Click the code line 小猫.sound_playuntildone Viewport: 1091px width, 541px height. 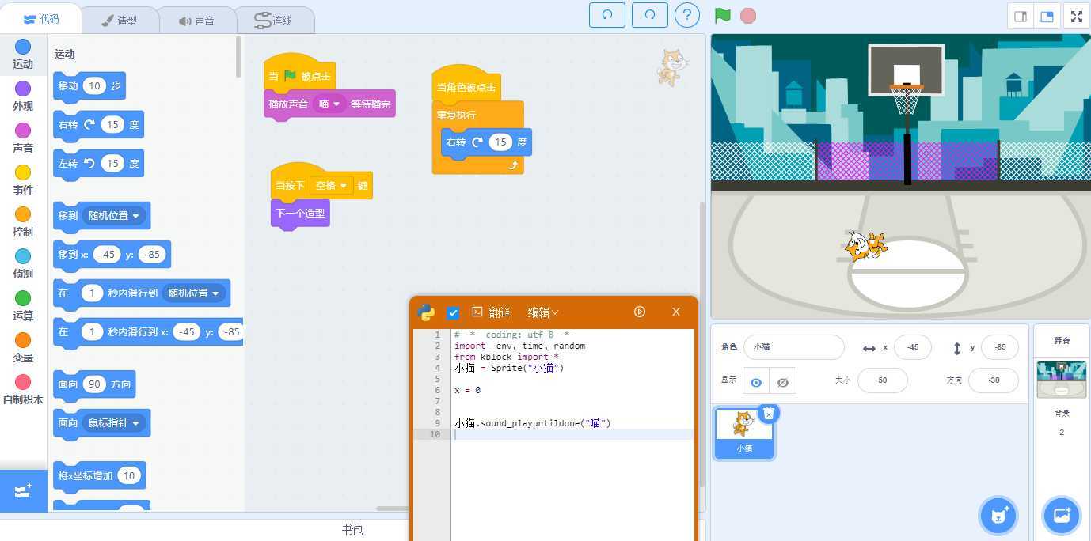tap(533, 423)
